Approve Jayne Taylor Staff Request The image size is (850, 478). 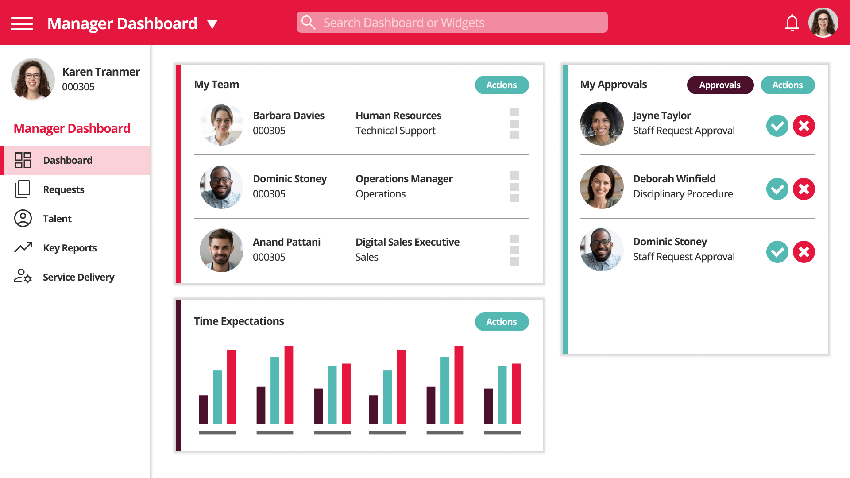[777, 126]
